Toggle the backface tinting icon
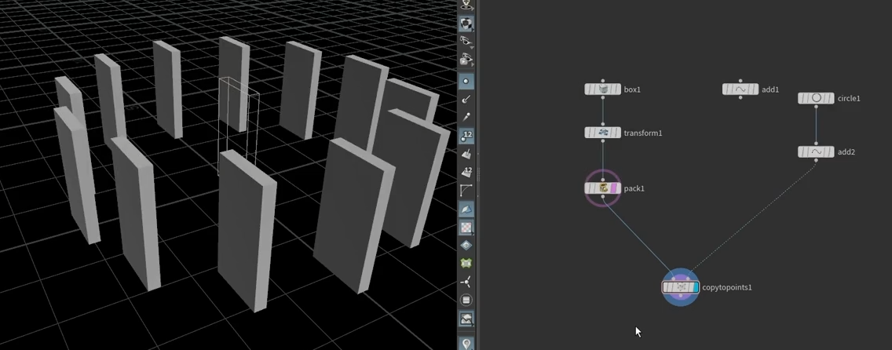 [x=466, y=209]
